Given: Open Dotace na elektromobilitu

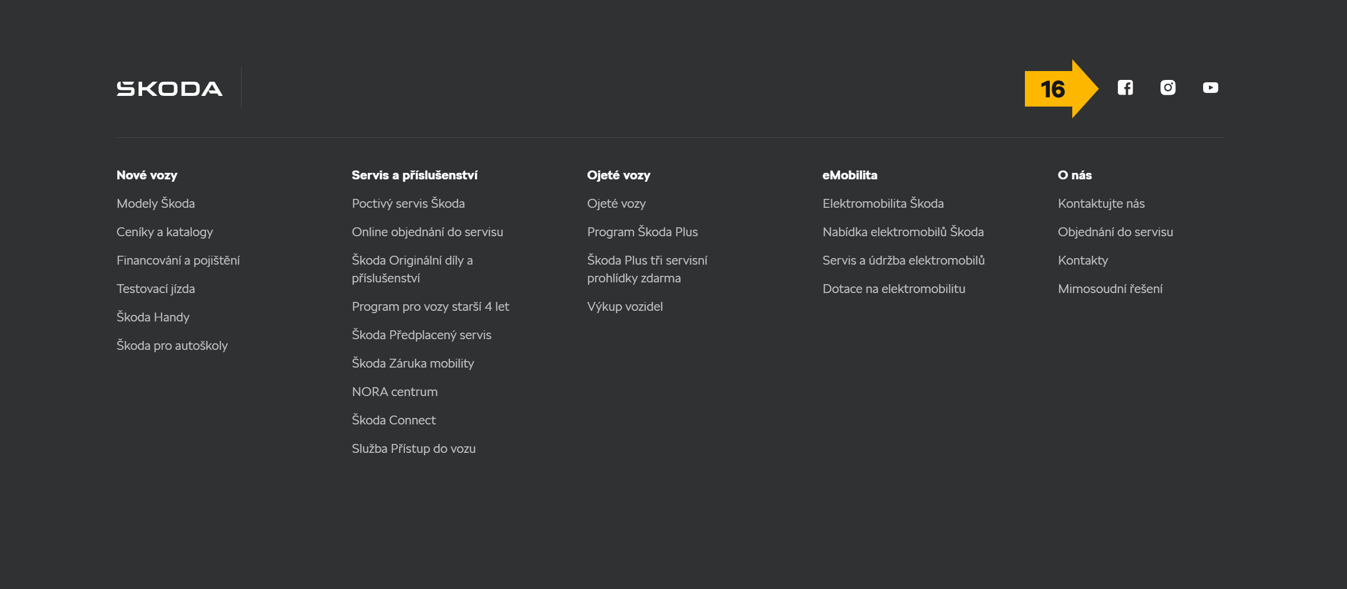Looking at the screenshot, I should pos(893,289).
